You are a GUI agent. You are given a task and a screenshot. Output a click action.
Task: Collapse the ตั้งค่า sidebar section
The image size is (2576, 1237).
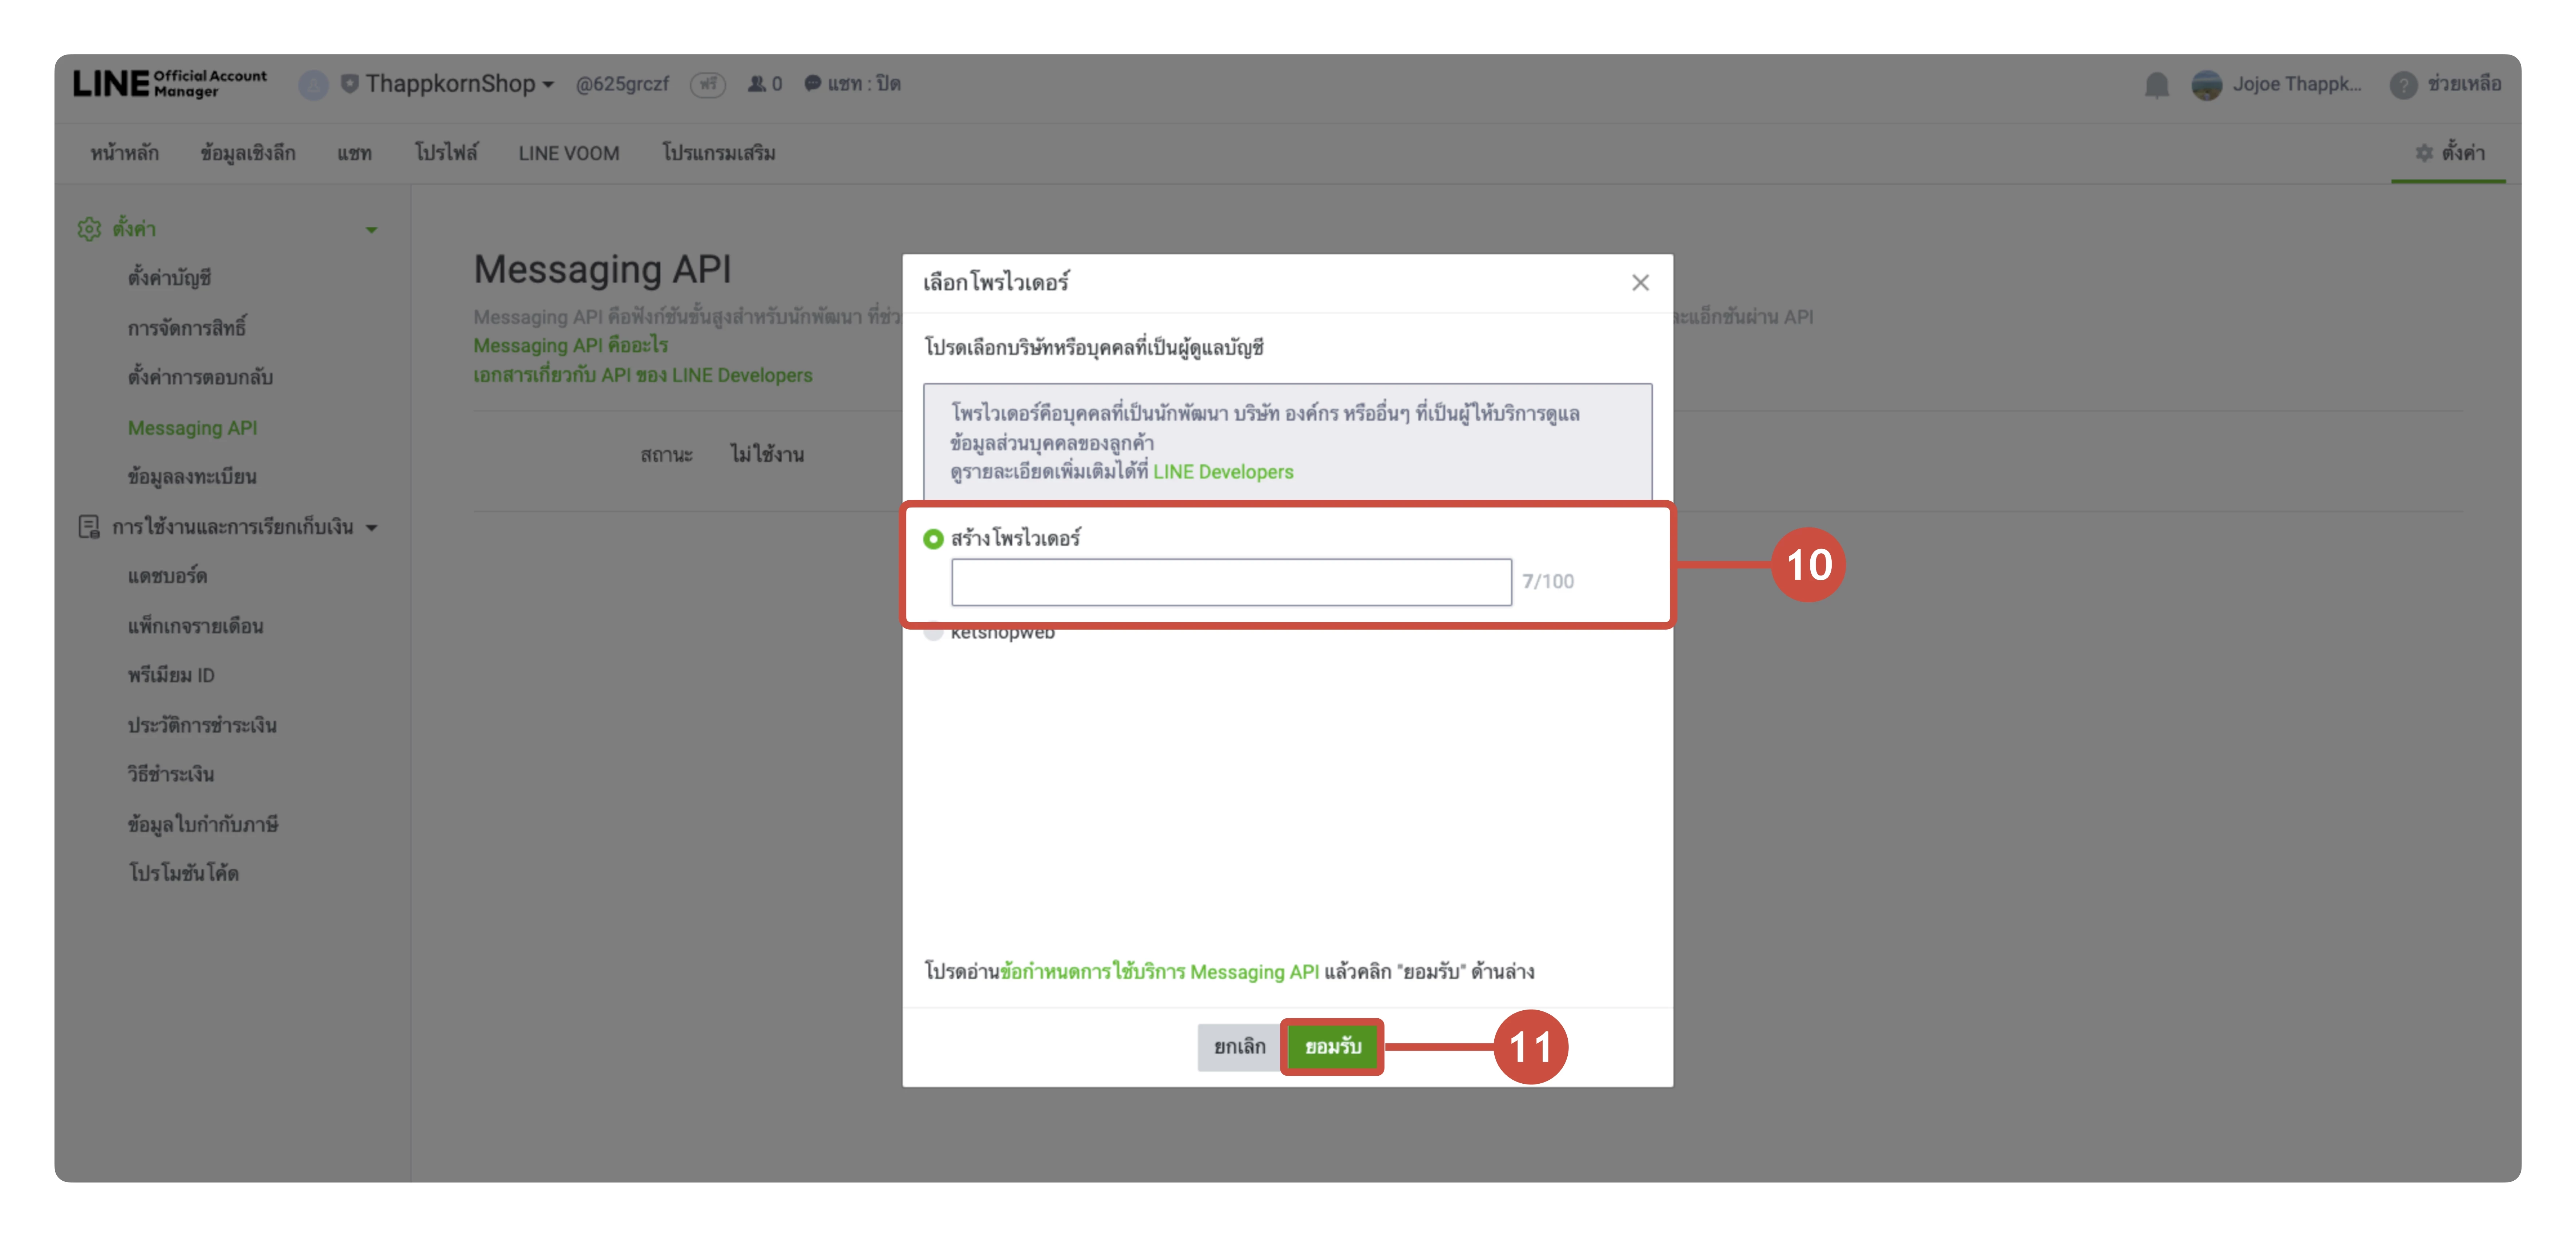click(371, 230)
